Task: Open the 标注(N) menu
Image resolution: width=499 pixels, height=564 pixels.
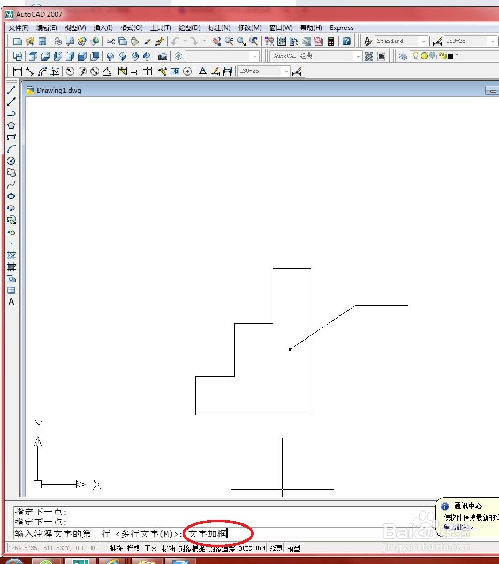Action: click(x=220, y=28)
